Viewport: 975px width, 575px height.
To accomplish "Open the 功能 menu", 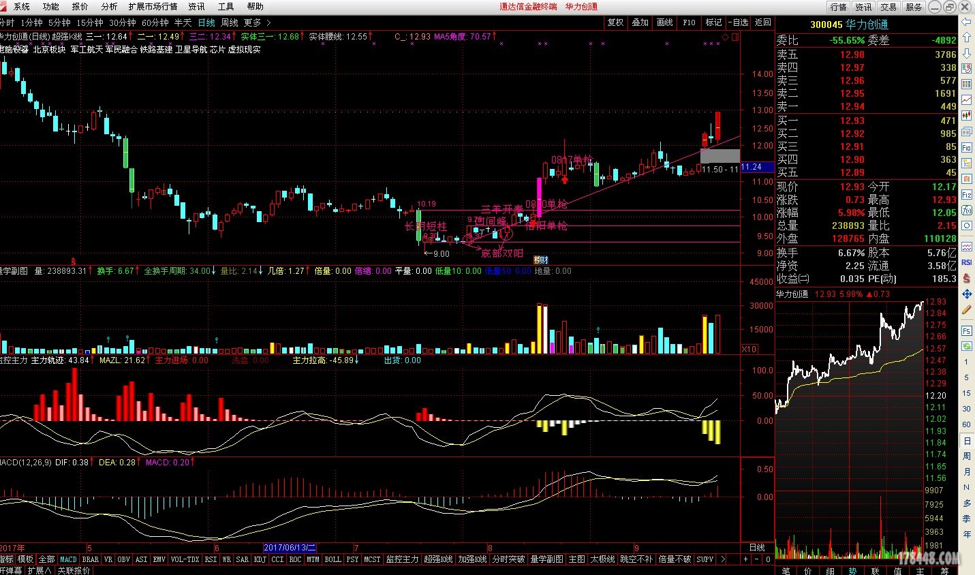I will (51, 6).
